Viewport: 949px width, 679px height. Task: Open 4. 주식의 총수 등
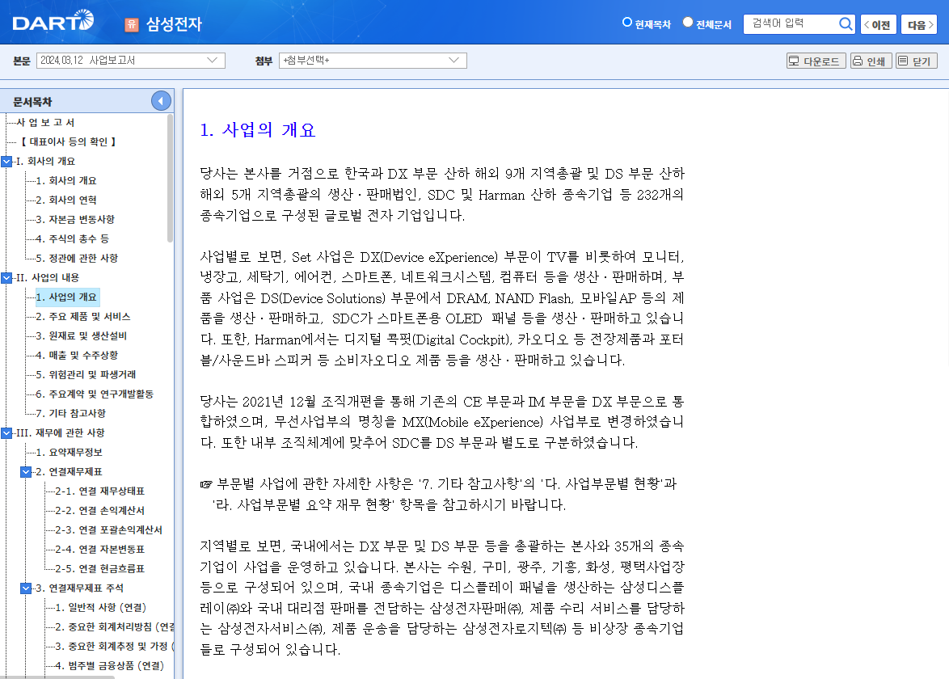(72, 238)
